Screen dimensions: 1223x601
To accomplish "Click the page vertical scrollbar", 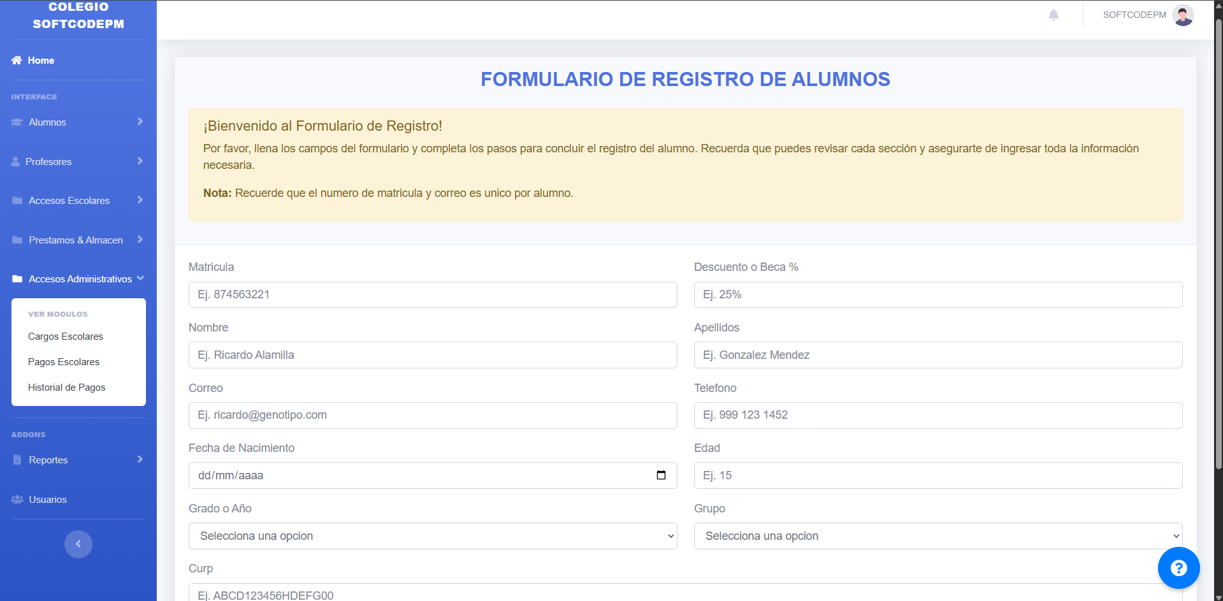I will (x=1218, y=255).
